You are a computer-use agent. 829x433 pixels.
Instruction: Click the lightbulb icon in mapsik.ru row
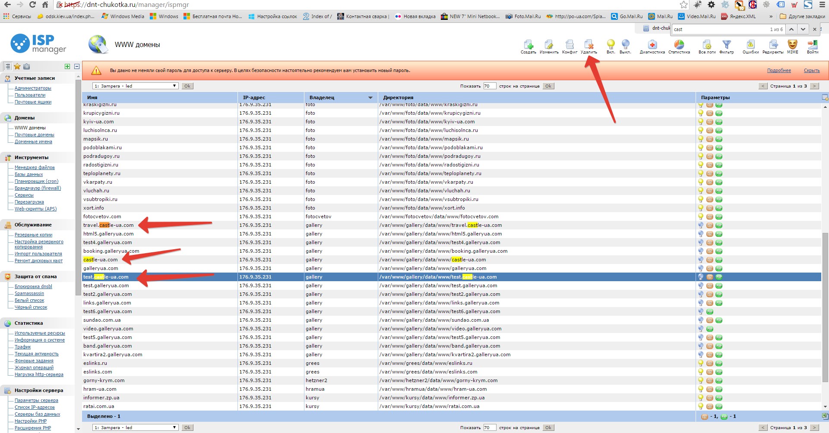(701, 139)
